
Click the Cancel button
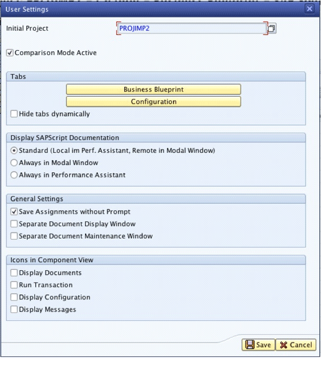pyautogui.click(x=296, y=345)
